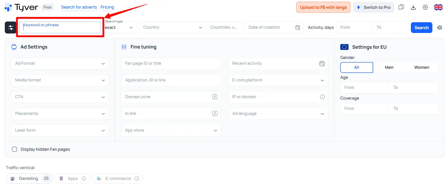Click the Countries, u... input field
Screen dimensions: 446x189
224,27
